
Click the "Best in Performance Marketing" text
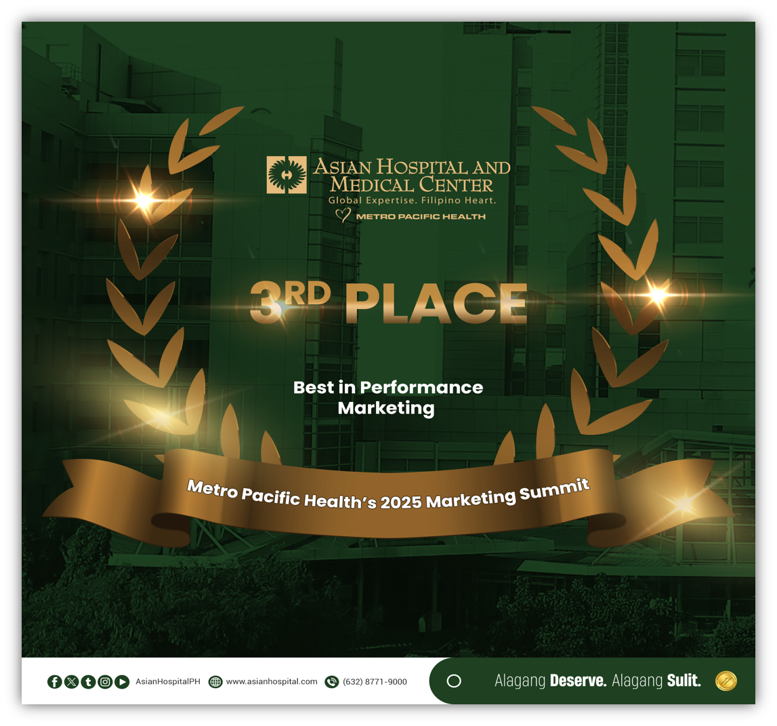(x=388, y=398)
